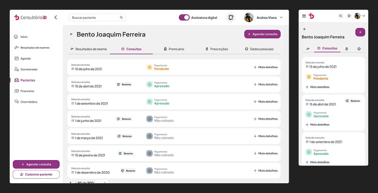Viewport: 378px width, 193px height.
Task: Open Chat médico from the sidebar
Action: pos(29,102)
